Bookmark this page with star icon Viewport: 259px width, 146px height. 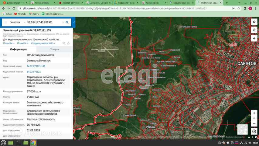239,9
